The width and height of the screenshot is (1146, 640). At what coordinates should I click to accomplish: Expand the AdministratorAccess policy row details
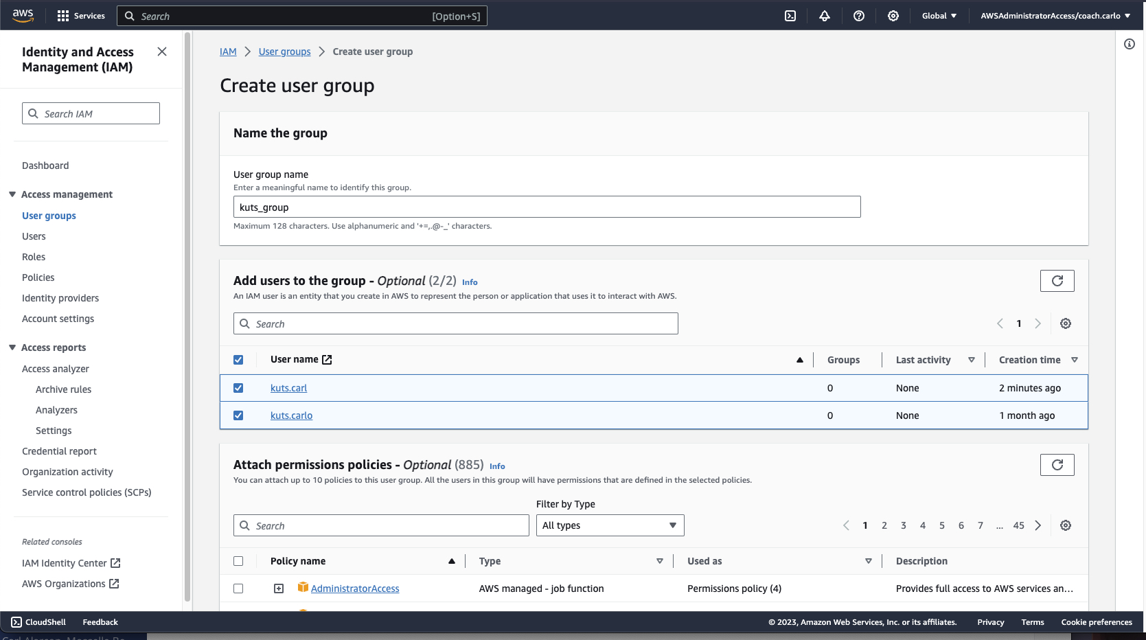[279, 588]
